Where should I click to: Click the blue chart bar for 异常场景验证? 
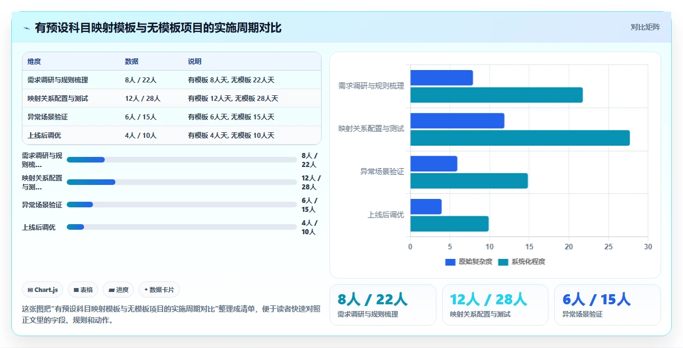tap(434, 164)
